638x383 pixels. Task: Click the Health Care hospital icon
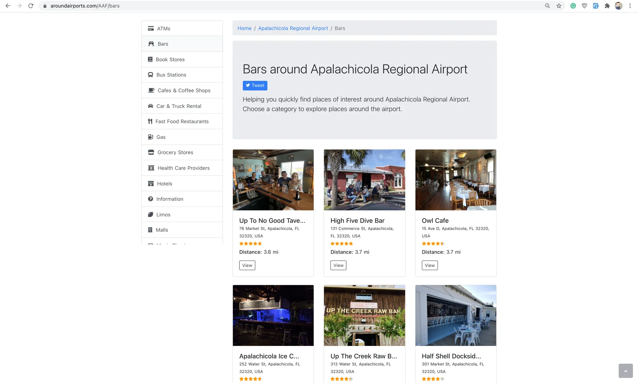pyautogui.click(x=151, y=168)
